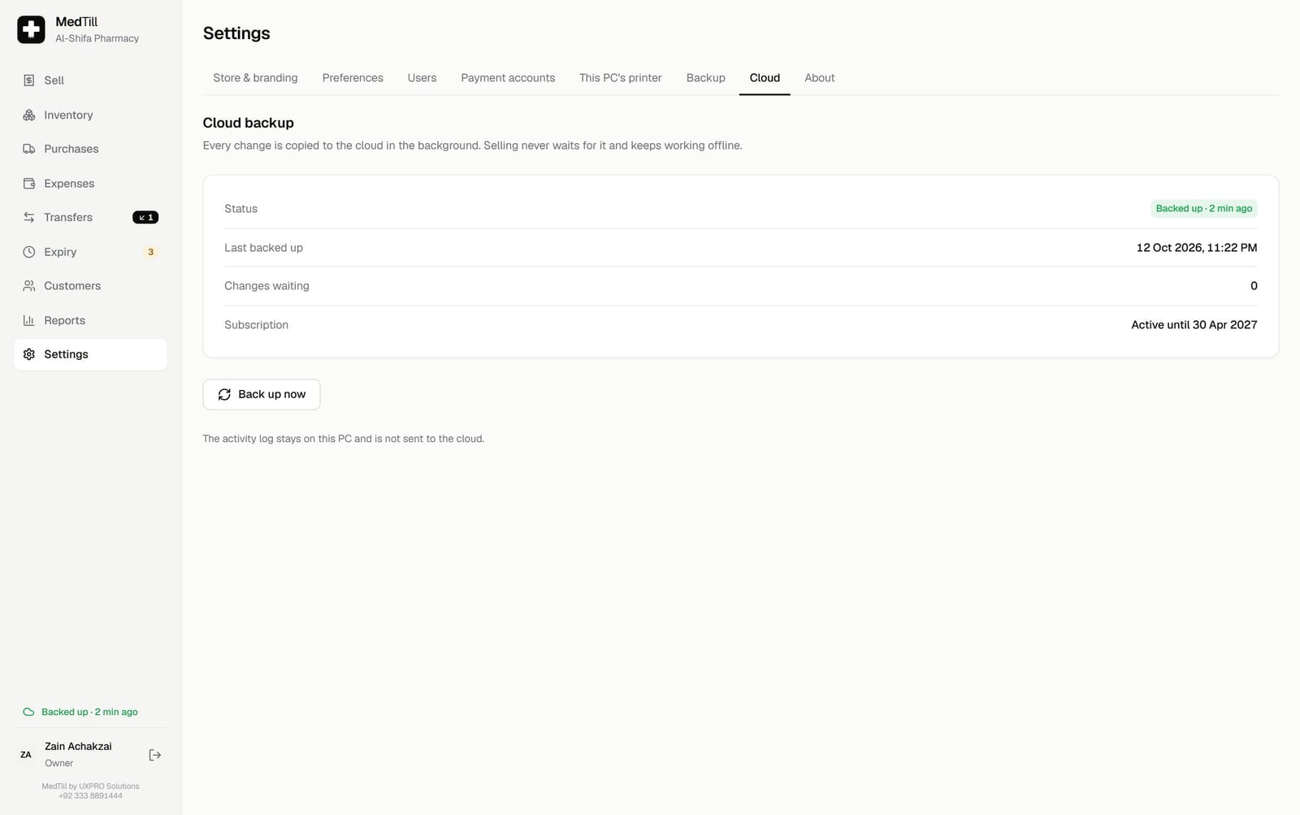The image size is (1300, 815).
Task: Click the Reports bar chart icon
Action: (x=29, y=321)
